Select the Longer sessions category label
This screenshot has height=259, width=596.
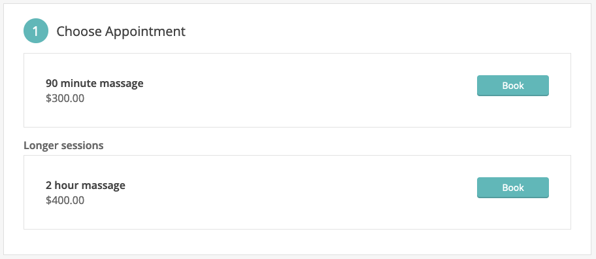click(63, 145)
